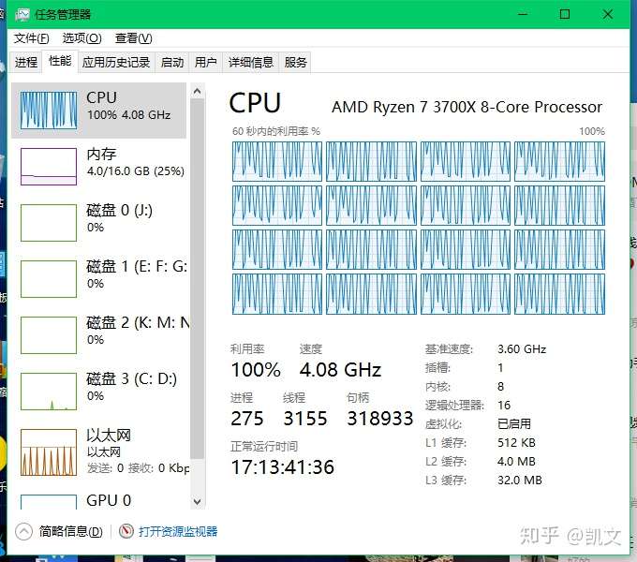Image resolution: width=637 pixels, height=562 pixels.
Task: Select the 性能 tab
Action: pyautogui.click(x=60, y=61)
